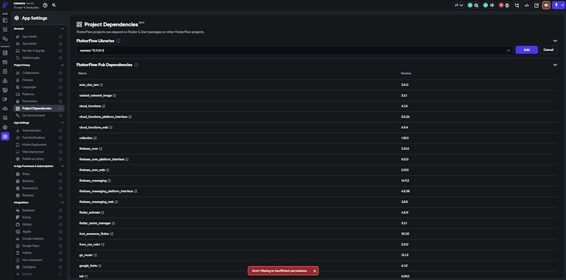Viewport: 566px width, 280px height.
Task: Click the App Settings panel heading
Action: [x=35, y=18]
